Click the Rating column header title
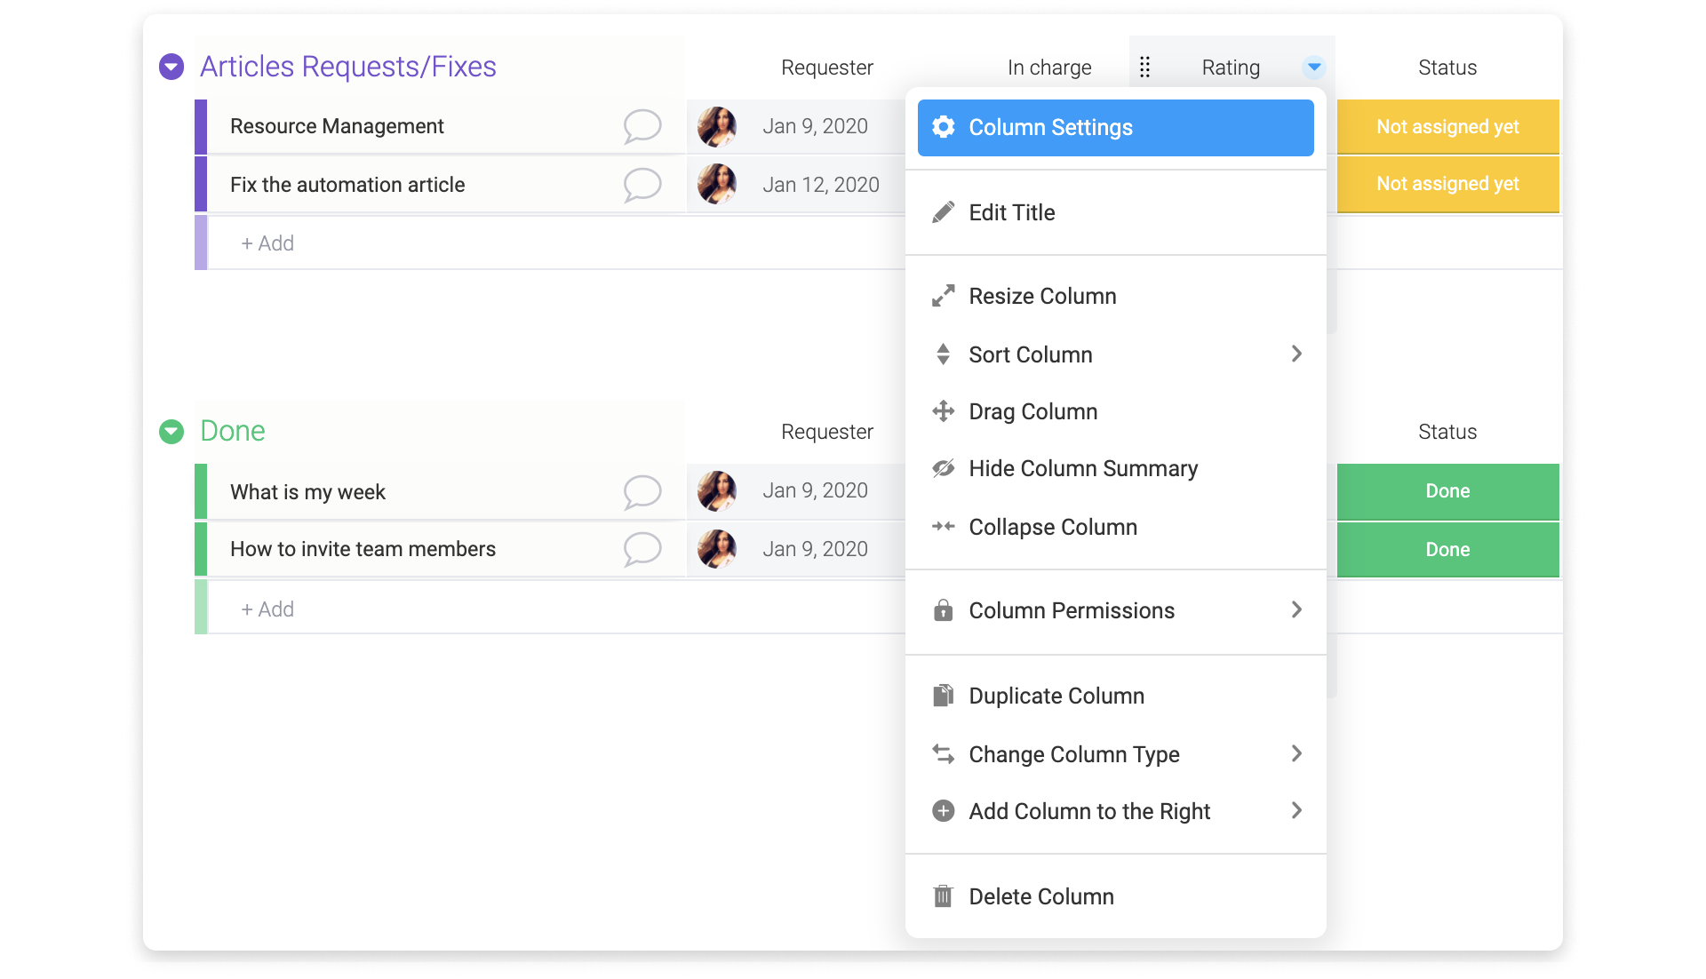Image resolution: width=1706 pixels, height=979 pixels. coord(1231,68)
